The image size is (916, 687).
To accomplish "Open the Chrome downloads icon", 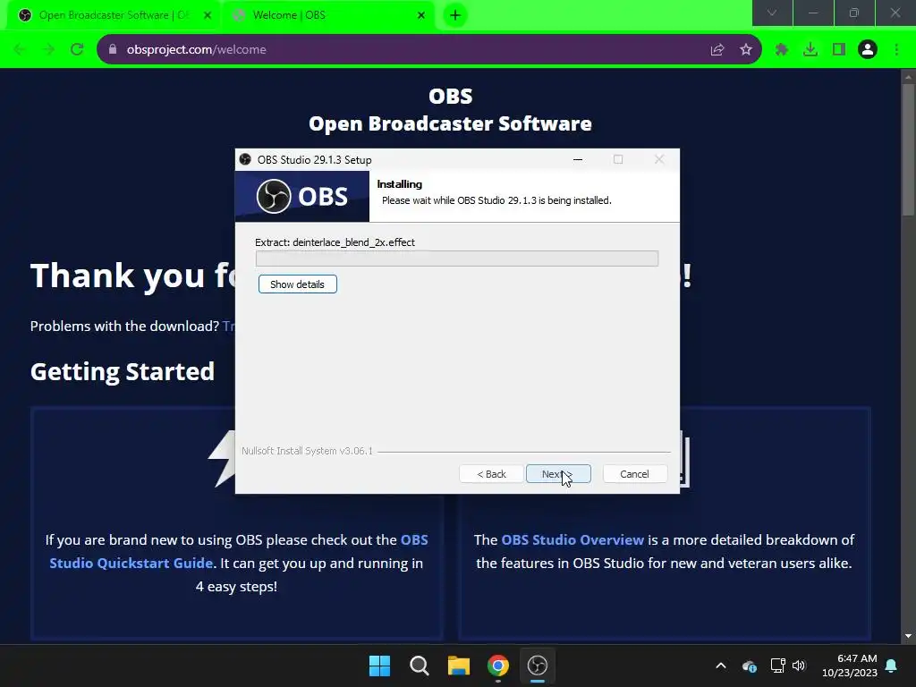I will click(810, 50).
